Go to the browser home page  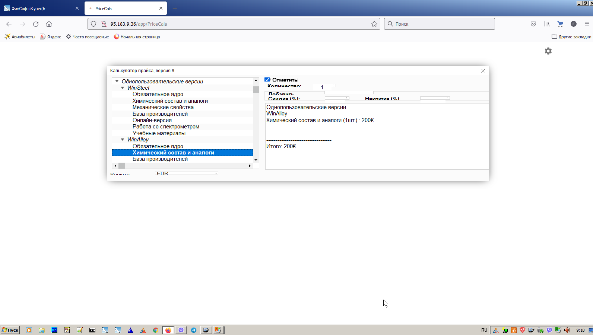point(49,24)
